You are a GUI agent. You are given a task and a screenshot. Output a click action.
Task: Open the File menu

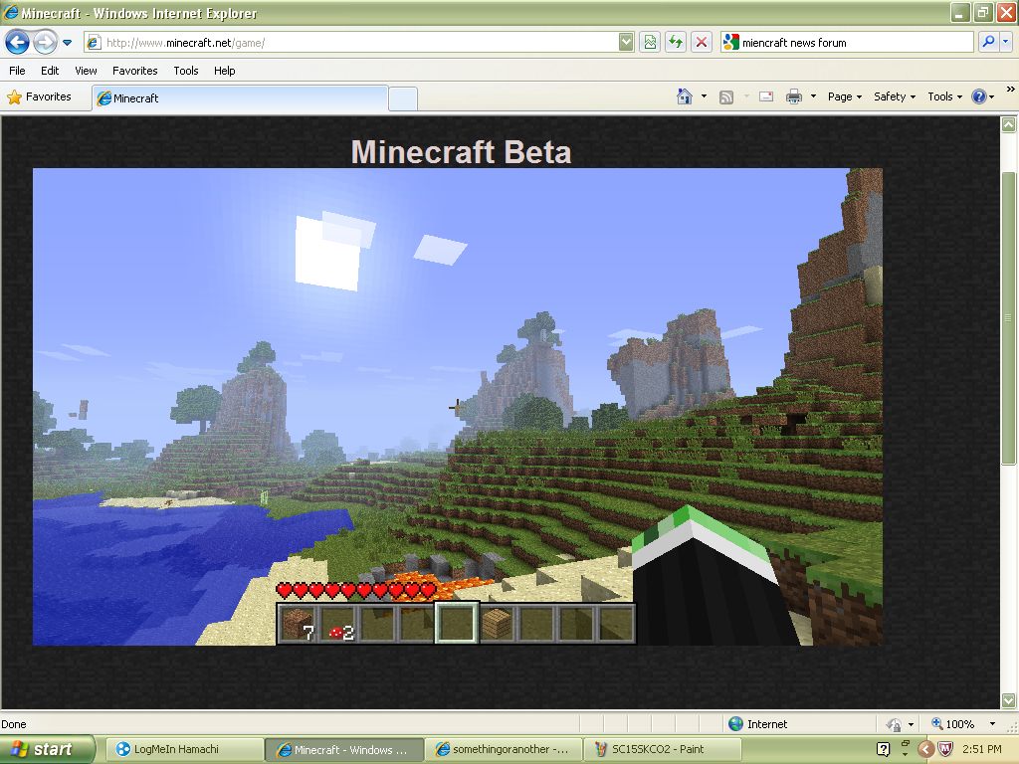pos(17,71)
